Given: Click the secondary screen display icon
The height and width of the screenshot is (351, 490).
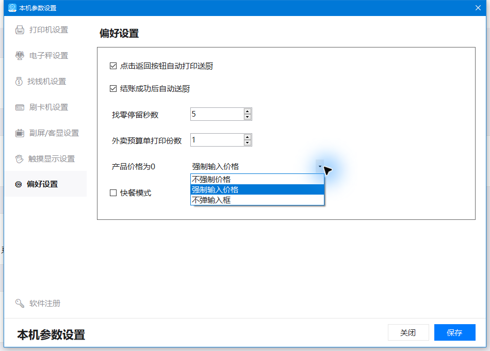Looking at the screenshot, I should [20, 133].
